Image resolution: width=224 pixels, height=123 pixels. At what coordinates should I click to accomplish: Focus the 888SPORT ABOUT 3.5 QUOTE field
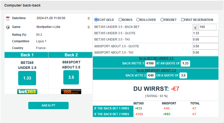[x=205, y=47]
